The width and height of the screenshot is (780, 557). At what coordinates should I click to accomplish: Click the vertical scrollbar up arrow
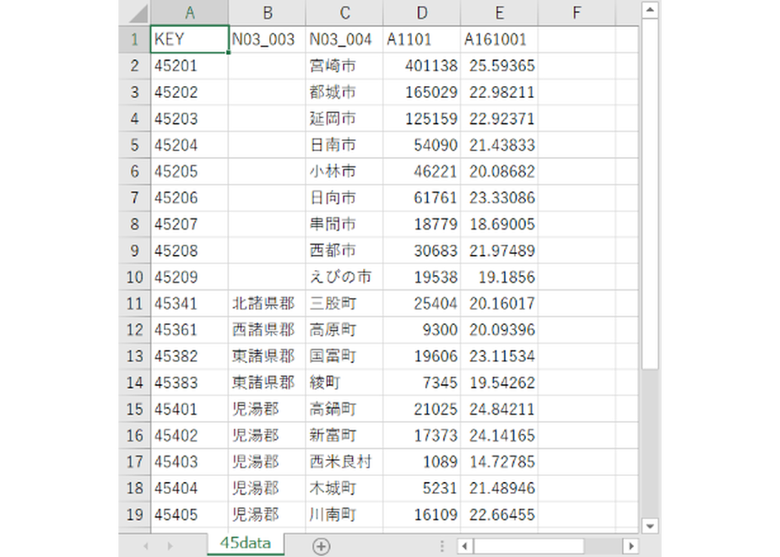click(650, 10)
